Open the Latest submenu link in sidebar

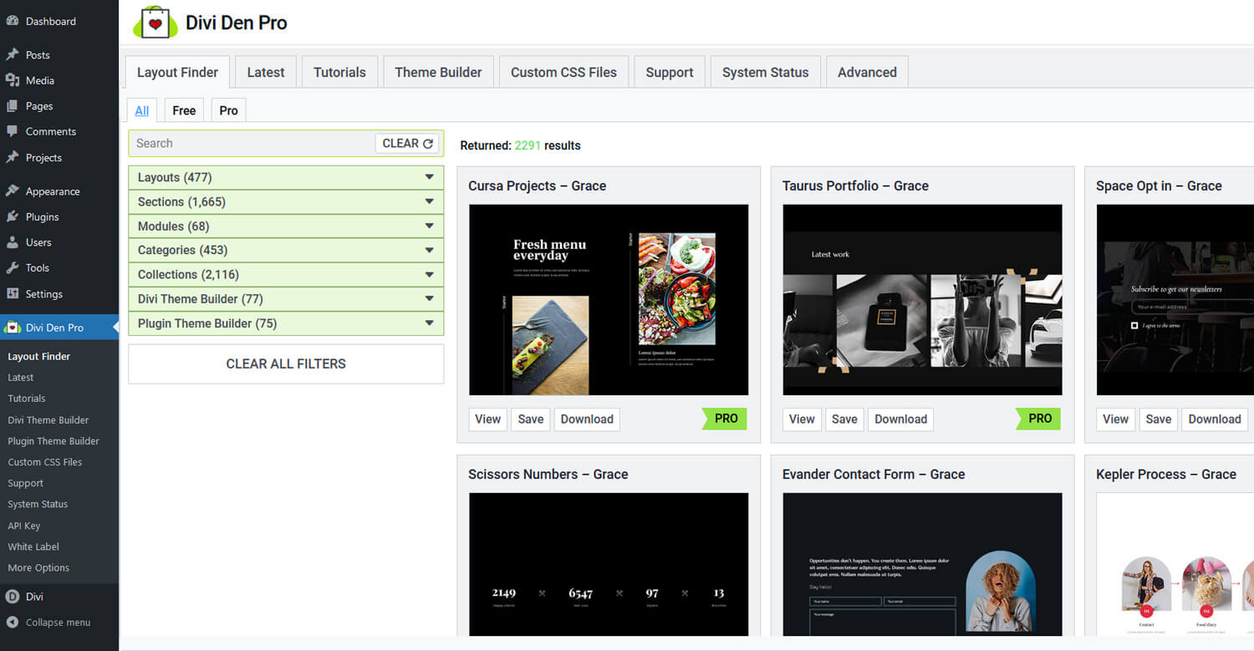(x=21, y=378)
